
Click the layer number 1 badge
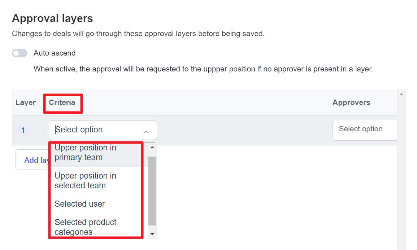(23, 130)
